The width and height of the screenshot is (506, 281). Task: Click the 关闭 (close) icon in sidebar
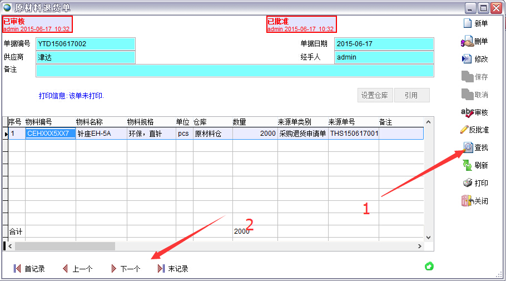[x=467, y=201]
